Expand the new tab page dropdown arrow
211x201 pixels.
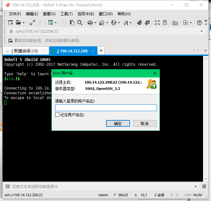pyautogui.click(x=191, y=23)
